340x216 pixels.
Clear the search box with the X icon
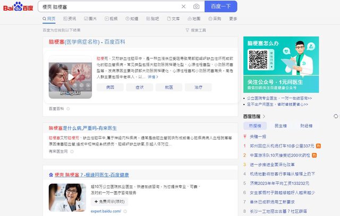[184, 6]
